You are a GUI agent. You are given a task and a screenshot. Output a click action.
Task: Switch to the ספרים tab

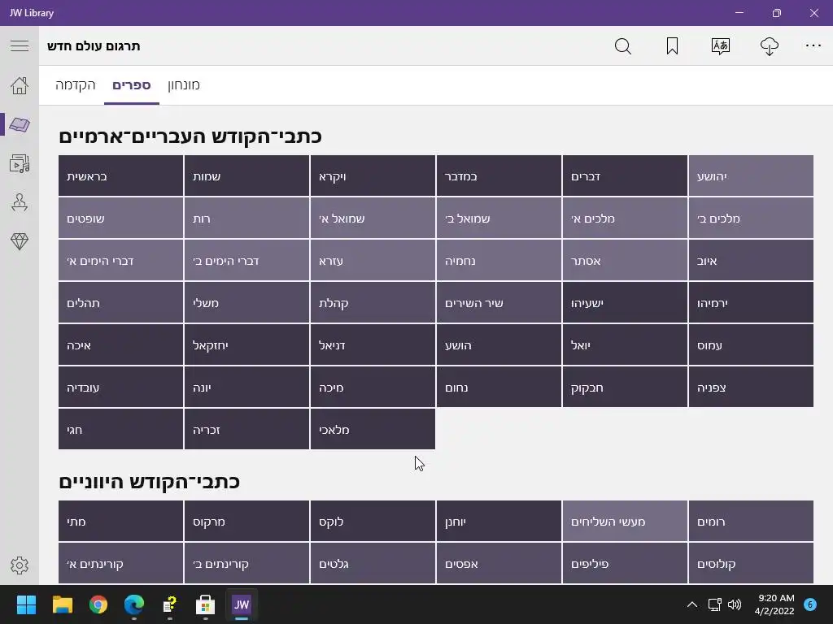(x=131, y=84)
